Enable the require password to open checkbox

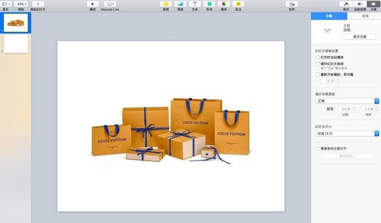[317, 148]
